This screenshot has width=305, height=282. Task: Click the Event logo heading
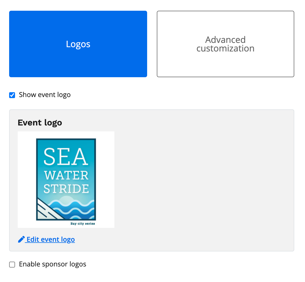[x=40, y=123]
